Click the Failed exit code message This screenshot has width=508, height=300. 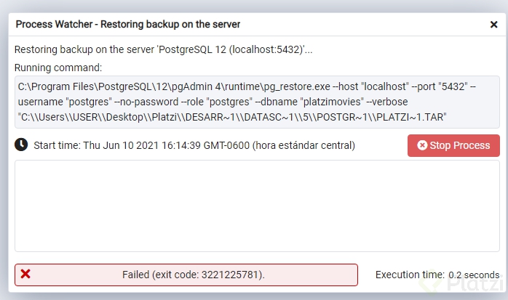pos(193,275)
